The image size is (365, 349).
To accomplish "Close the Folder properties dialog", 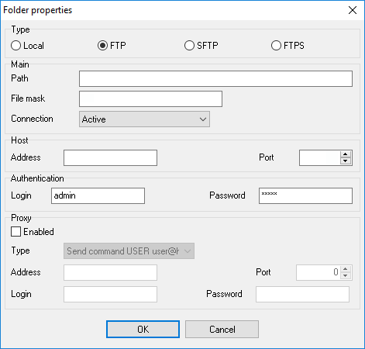I will tap(353, 10).
